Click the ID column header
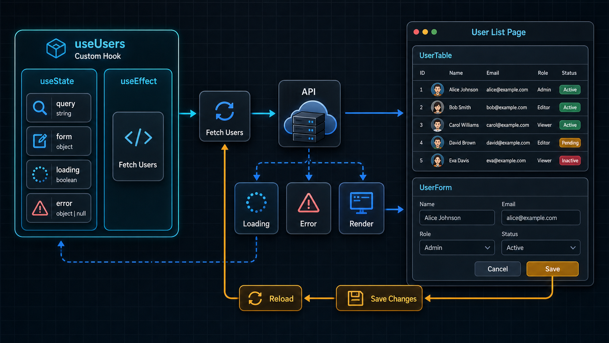Image resolution: width=609 pixels, height=343 pixels. tap(422, 73)
